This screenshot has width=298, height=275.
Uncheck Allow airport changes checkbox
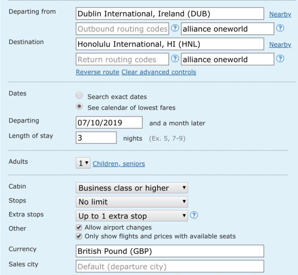click(79, 227)
